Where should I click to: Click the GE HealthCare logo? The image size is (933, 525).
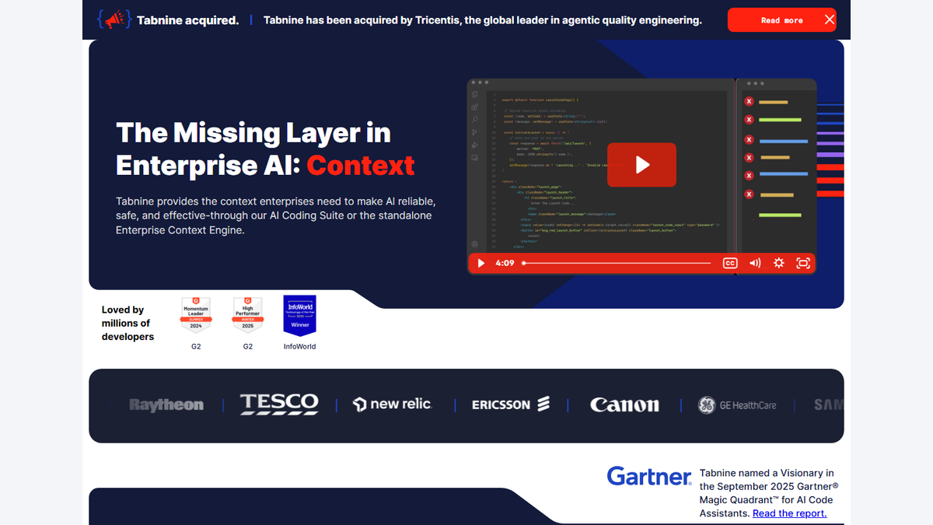point(736,405)
